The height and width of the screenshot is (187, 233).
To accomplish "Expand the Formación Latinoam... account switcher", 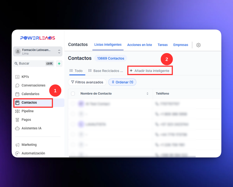I will pyautogui.click(x=38, y=52).
